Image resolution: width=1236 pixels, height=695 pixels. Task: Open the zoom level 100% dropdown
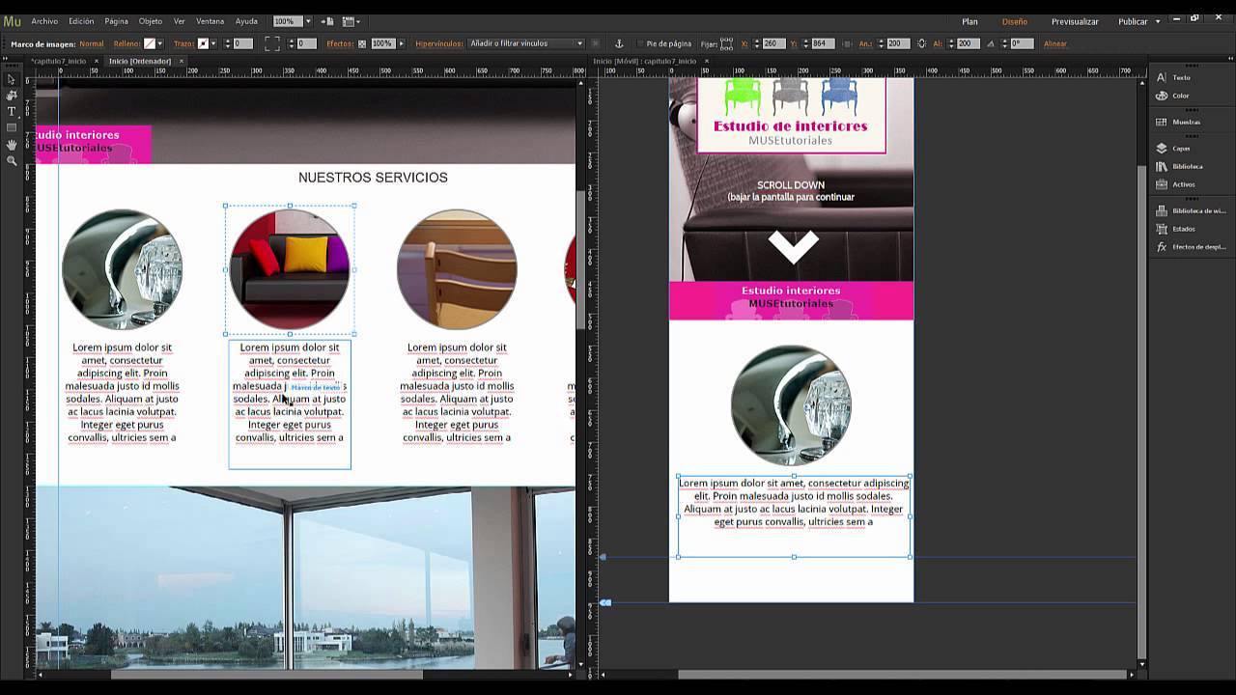click(308, 21)
